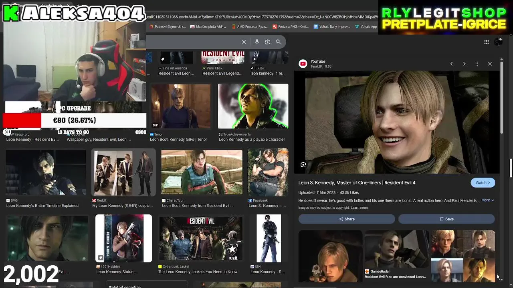Viewport: 513px width, 288px height.
Task: Open 1001Hobbies Leon Kennedy Statue result
Action: (123, 238)
